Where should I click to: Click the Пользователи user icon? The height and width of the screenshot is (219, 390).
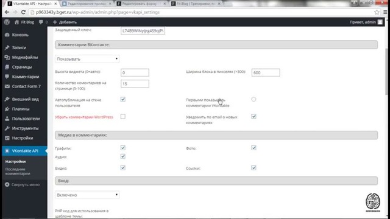click(7, 119)
